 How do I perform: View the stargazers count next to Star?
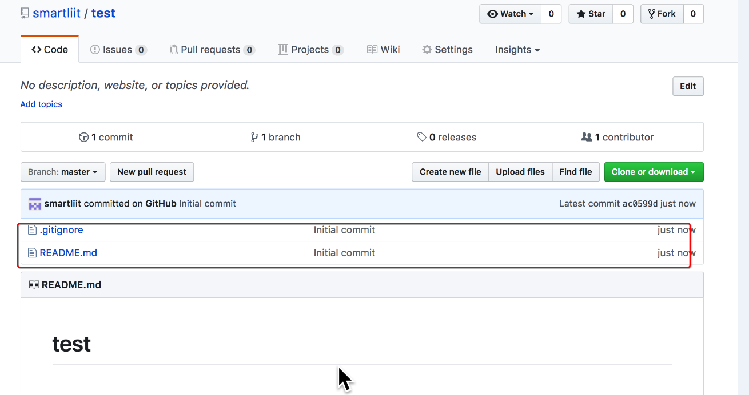[x=623, y=14]
